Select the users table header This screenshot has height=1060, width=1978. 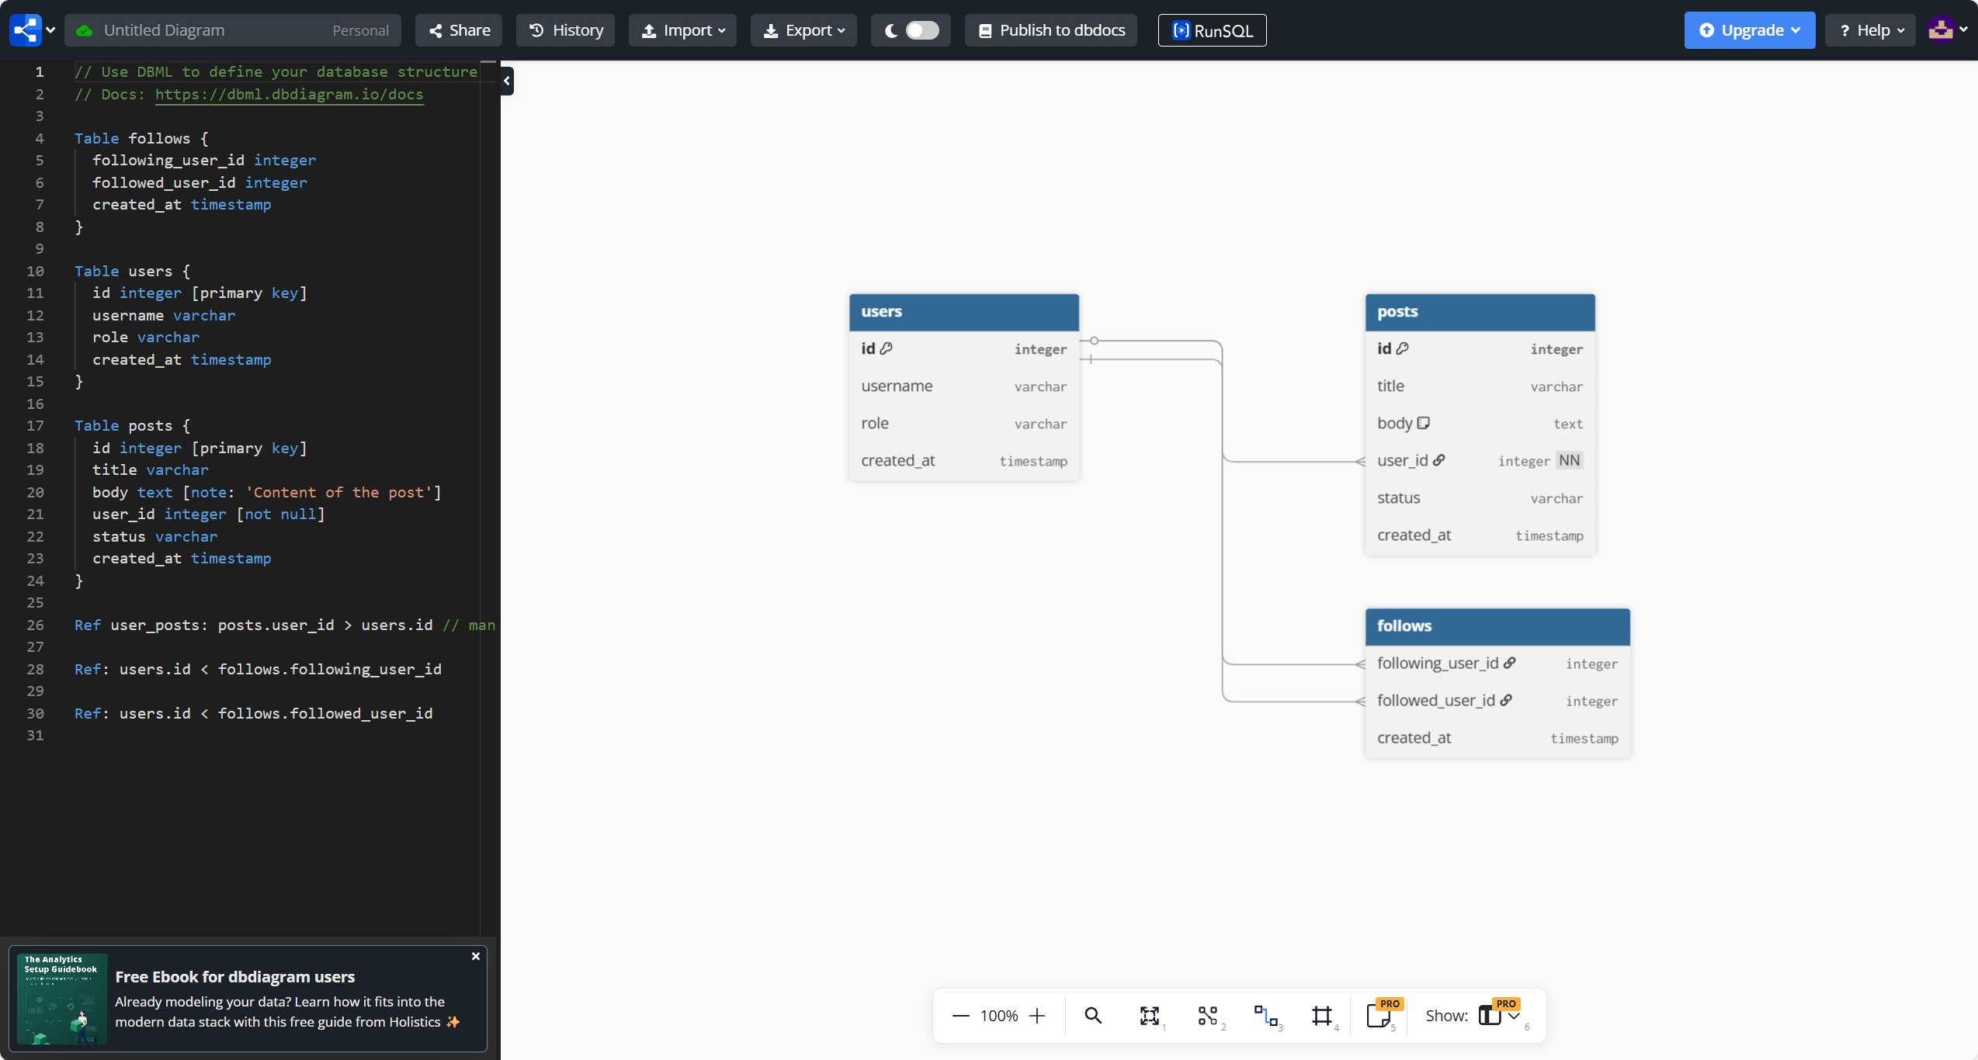point(963,312)
